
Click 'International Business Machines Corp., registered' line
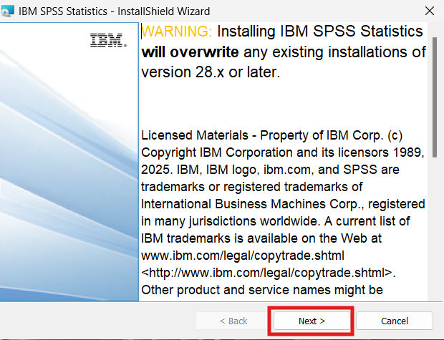pyautogui.click(x=283, y=204)
